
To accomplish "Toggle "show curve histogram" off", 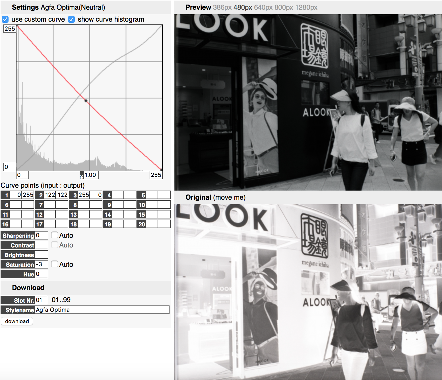I will click(71, 19).
